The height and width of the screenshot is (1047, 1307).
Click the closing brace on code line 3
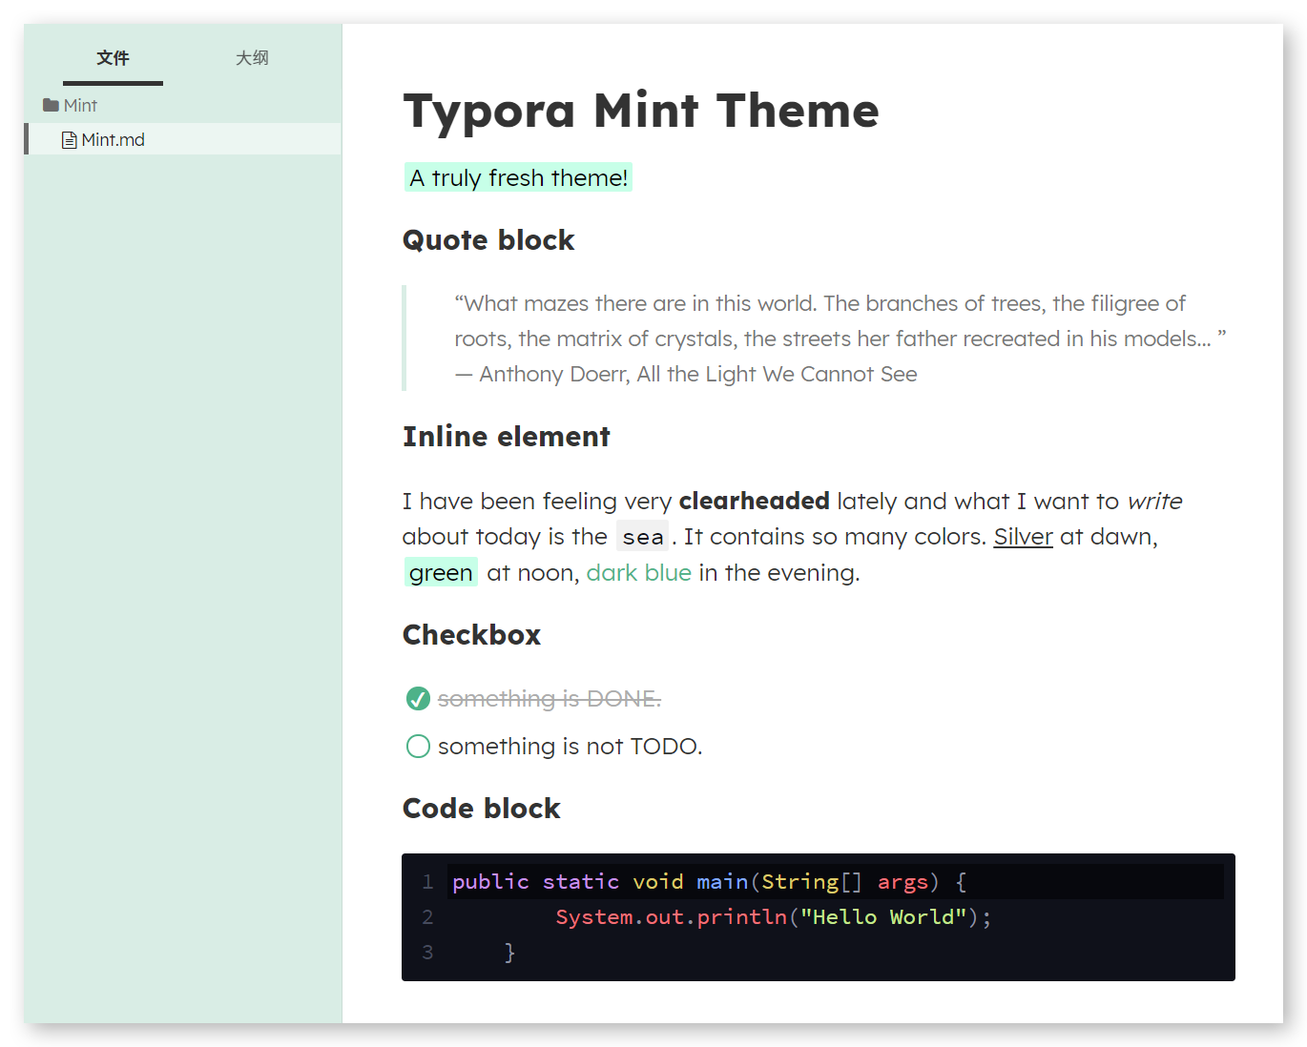pos(509,952)
